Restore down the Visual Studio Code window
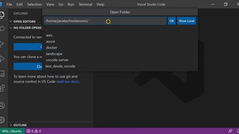Image resolution: width=239 pixels, height=134 pixels. click(x=226, y=4)
